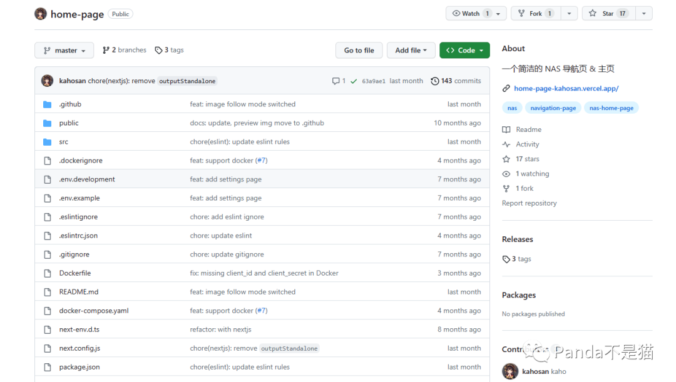Click the .github folder icon
Screen dimensions: 676x382
48,104
